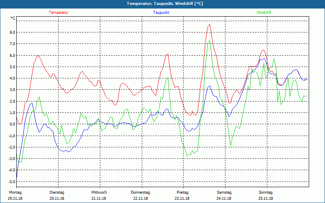The height and width of the screenshot is (203, 325).
Task: Click the -5,0 y-axis value
Action: tap(11, 181)
